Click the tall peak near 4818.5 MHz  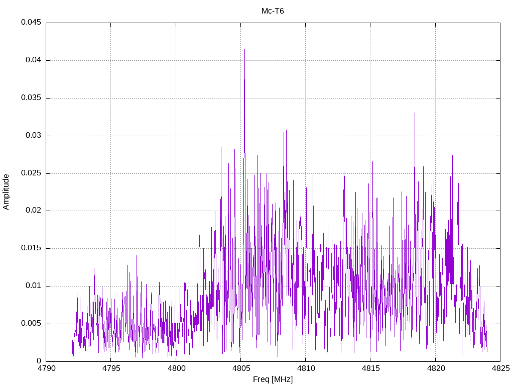pyautogui.click(x=415, y=113)
